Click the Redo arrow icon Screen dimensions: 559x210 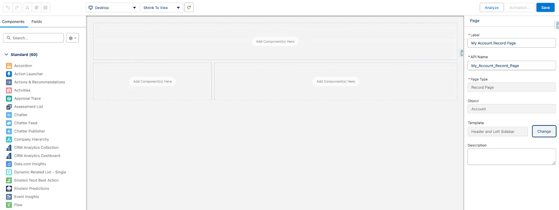(17, 7)
